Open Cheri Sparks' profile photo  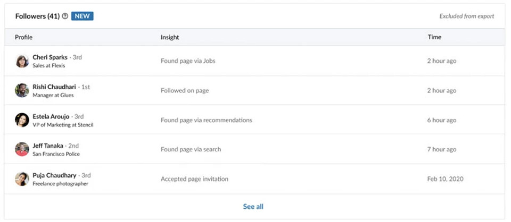coord(22,61)
